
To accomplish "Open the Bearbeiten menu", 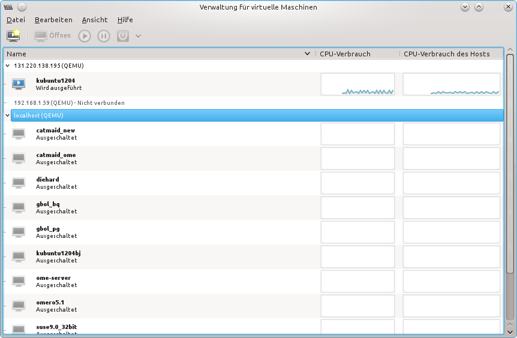I will (53, 20).
